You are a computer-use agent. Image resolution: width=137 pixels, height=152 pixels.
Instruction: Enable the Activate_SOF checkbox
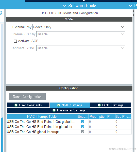tap(15, 41)
